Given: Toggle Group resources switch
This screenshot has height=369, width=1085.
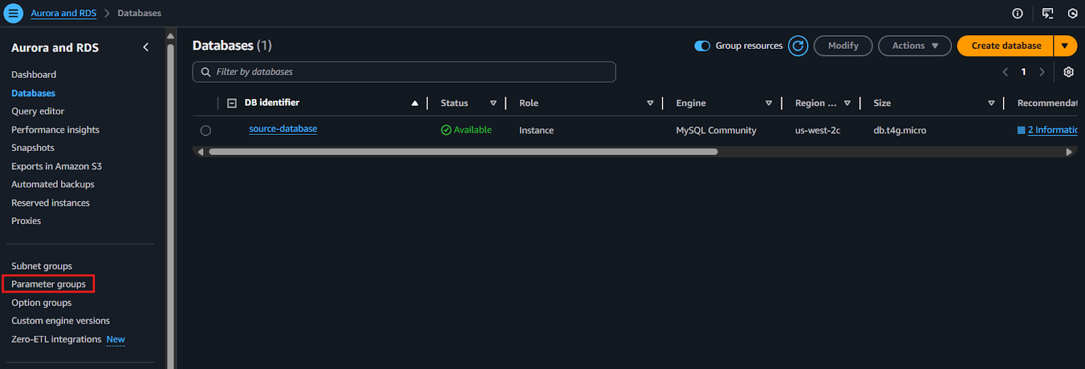Looking at the screenshot, I should point(703,46).
